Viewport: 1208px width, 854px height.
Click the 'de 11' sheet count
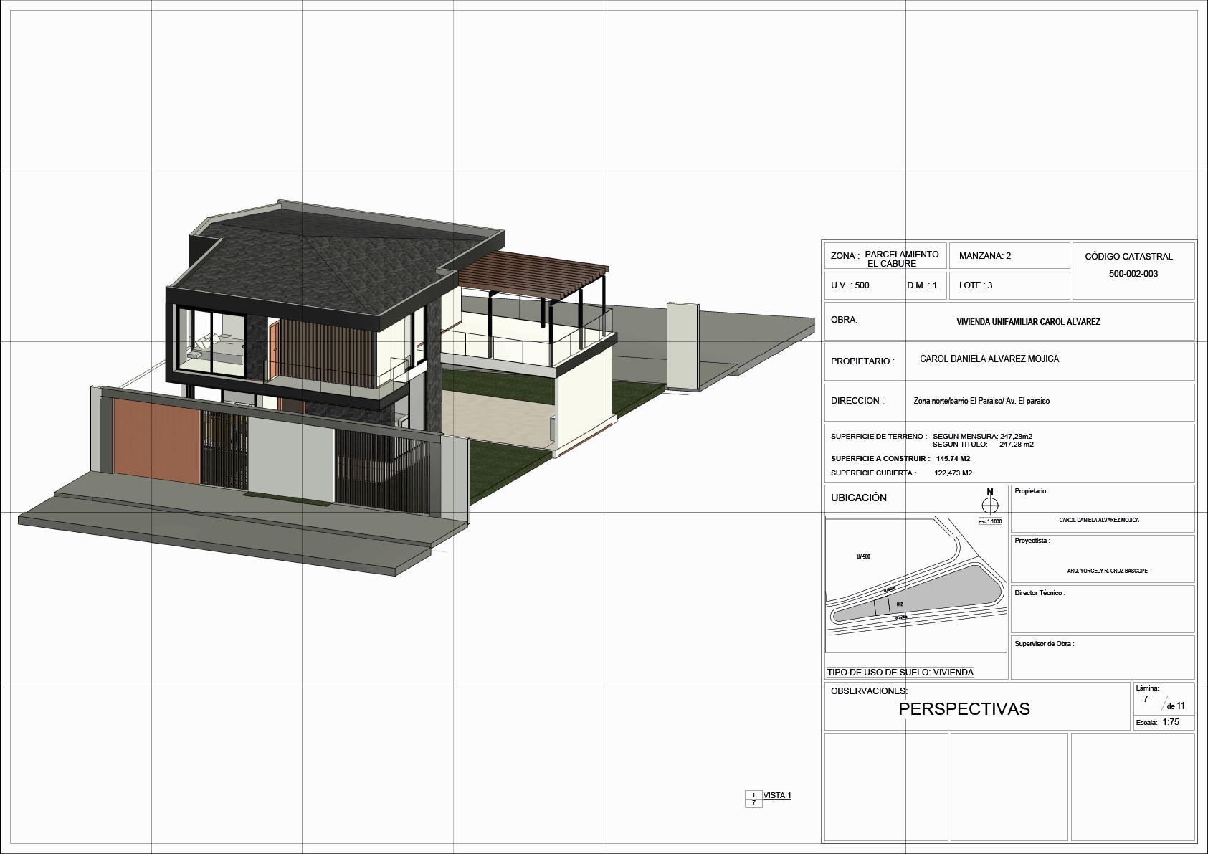coord(1176,706)
